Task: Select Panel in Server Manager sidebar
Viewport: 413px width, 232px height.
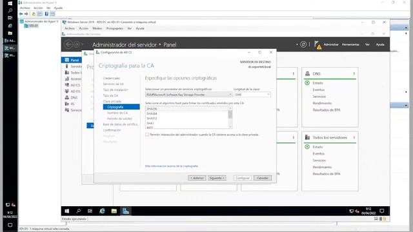Action: click(72, 60)
